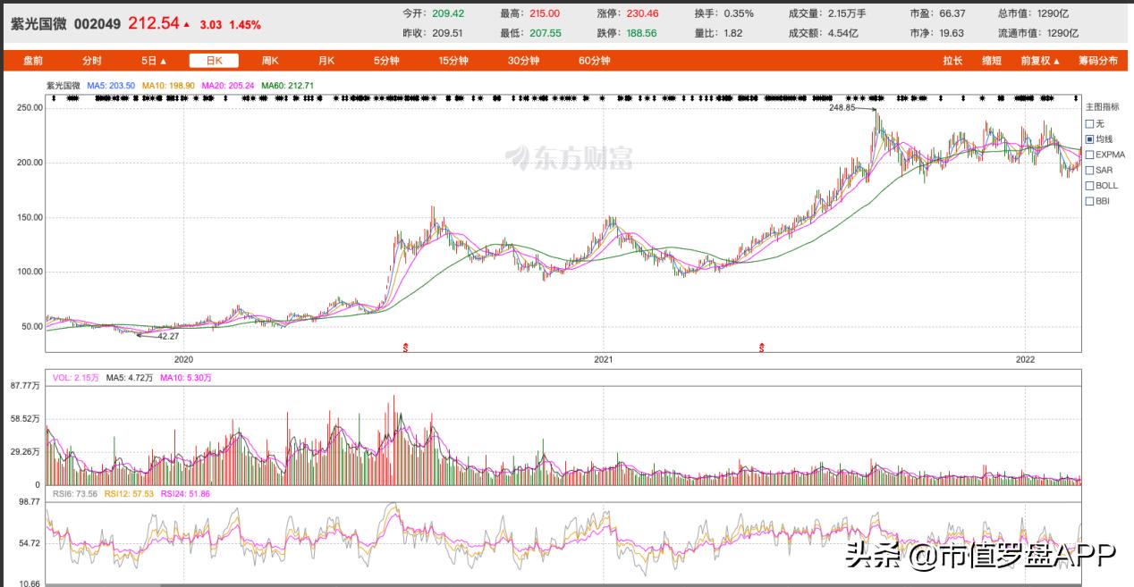Click the MA60: 212.71 legend label
The height and width of the screenshot is (587, 1134).
pos(288,85)
